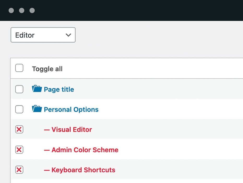Tick the Page title checkbox
This screenshot has width=243, height=183.
[19, 89]
